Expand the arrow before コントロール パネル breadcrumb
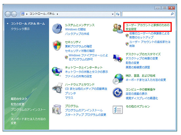 point(27,14)
